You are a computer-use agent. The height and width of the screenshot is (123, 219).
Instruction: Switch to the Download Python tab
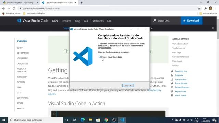[20, 3]
